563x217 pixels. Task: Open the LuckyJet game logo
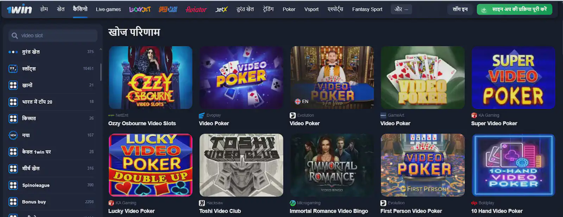(x=140, y=9)
